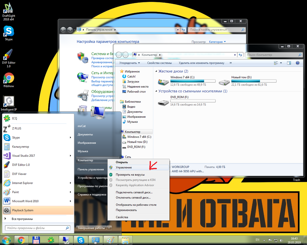Open Все программы in Start menu
The image size is (307, 245).
[x=38, y=219]
